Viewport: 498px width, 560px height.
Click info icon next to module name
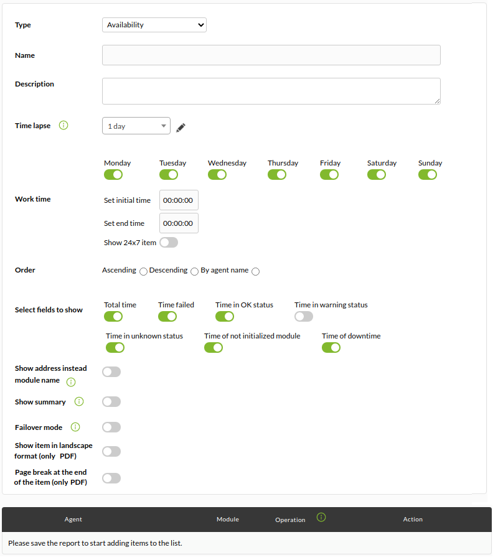pos(71,382)
